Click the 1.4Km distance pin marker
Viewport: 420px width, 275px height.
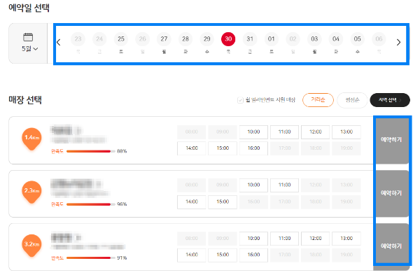coord(31,139)
